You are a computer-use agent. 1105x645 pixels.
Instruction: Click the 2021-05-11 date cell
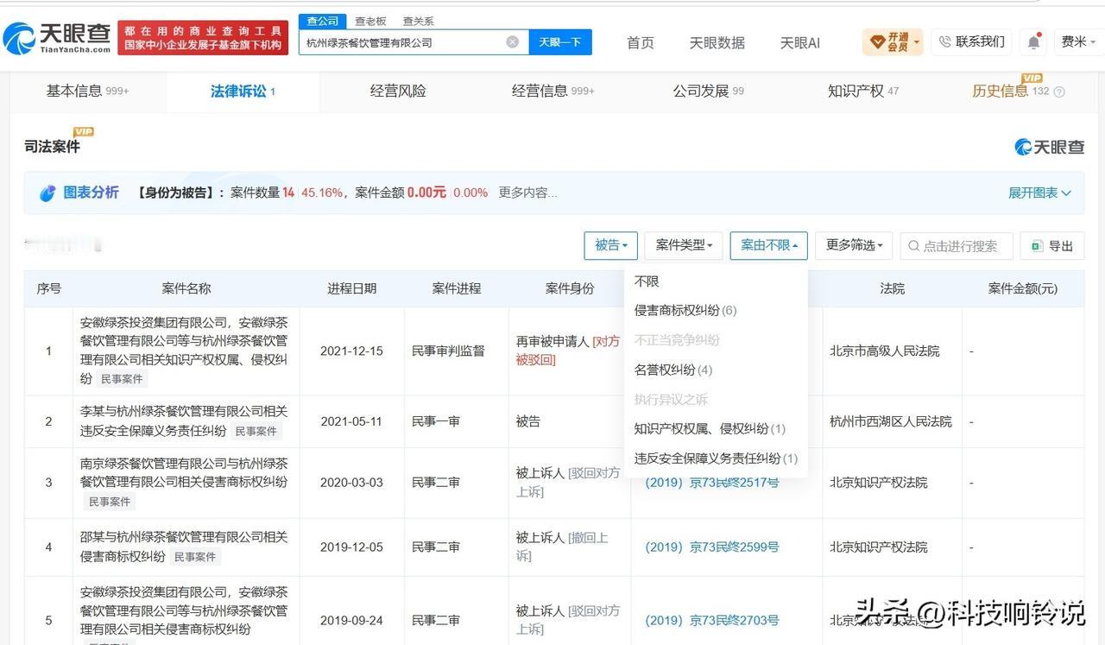tap(351, 421)
